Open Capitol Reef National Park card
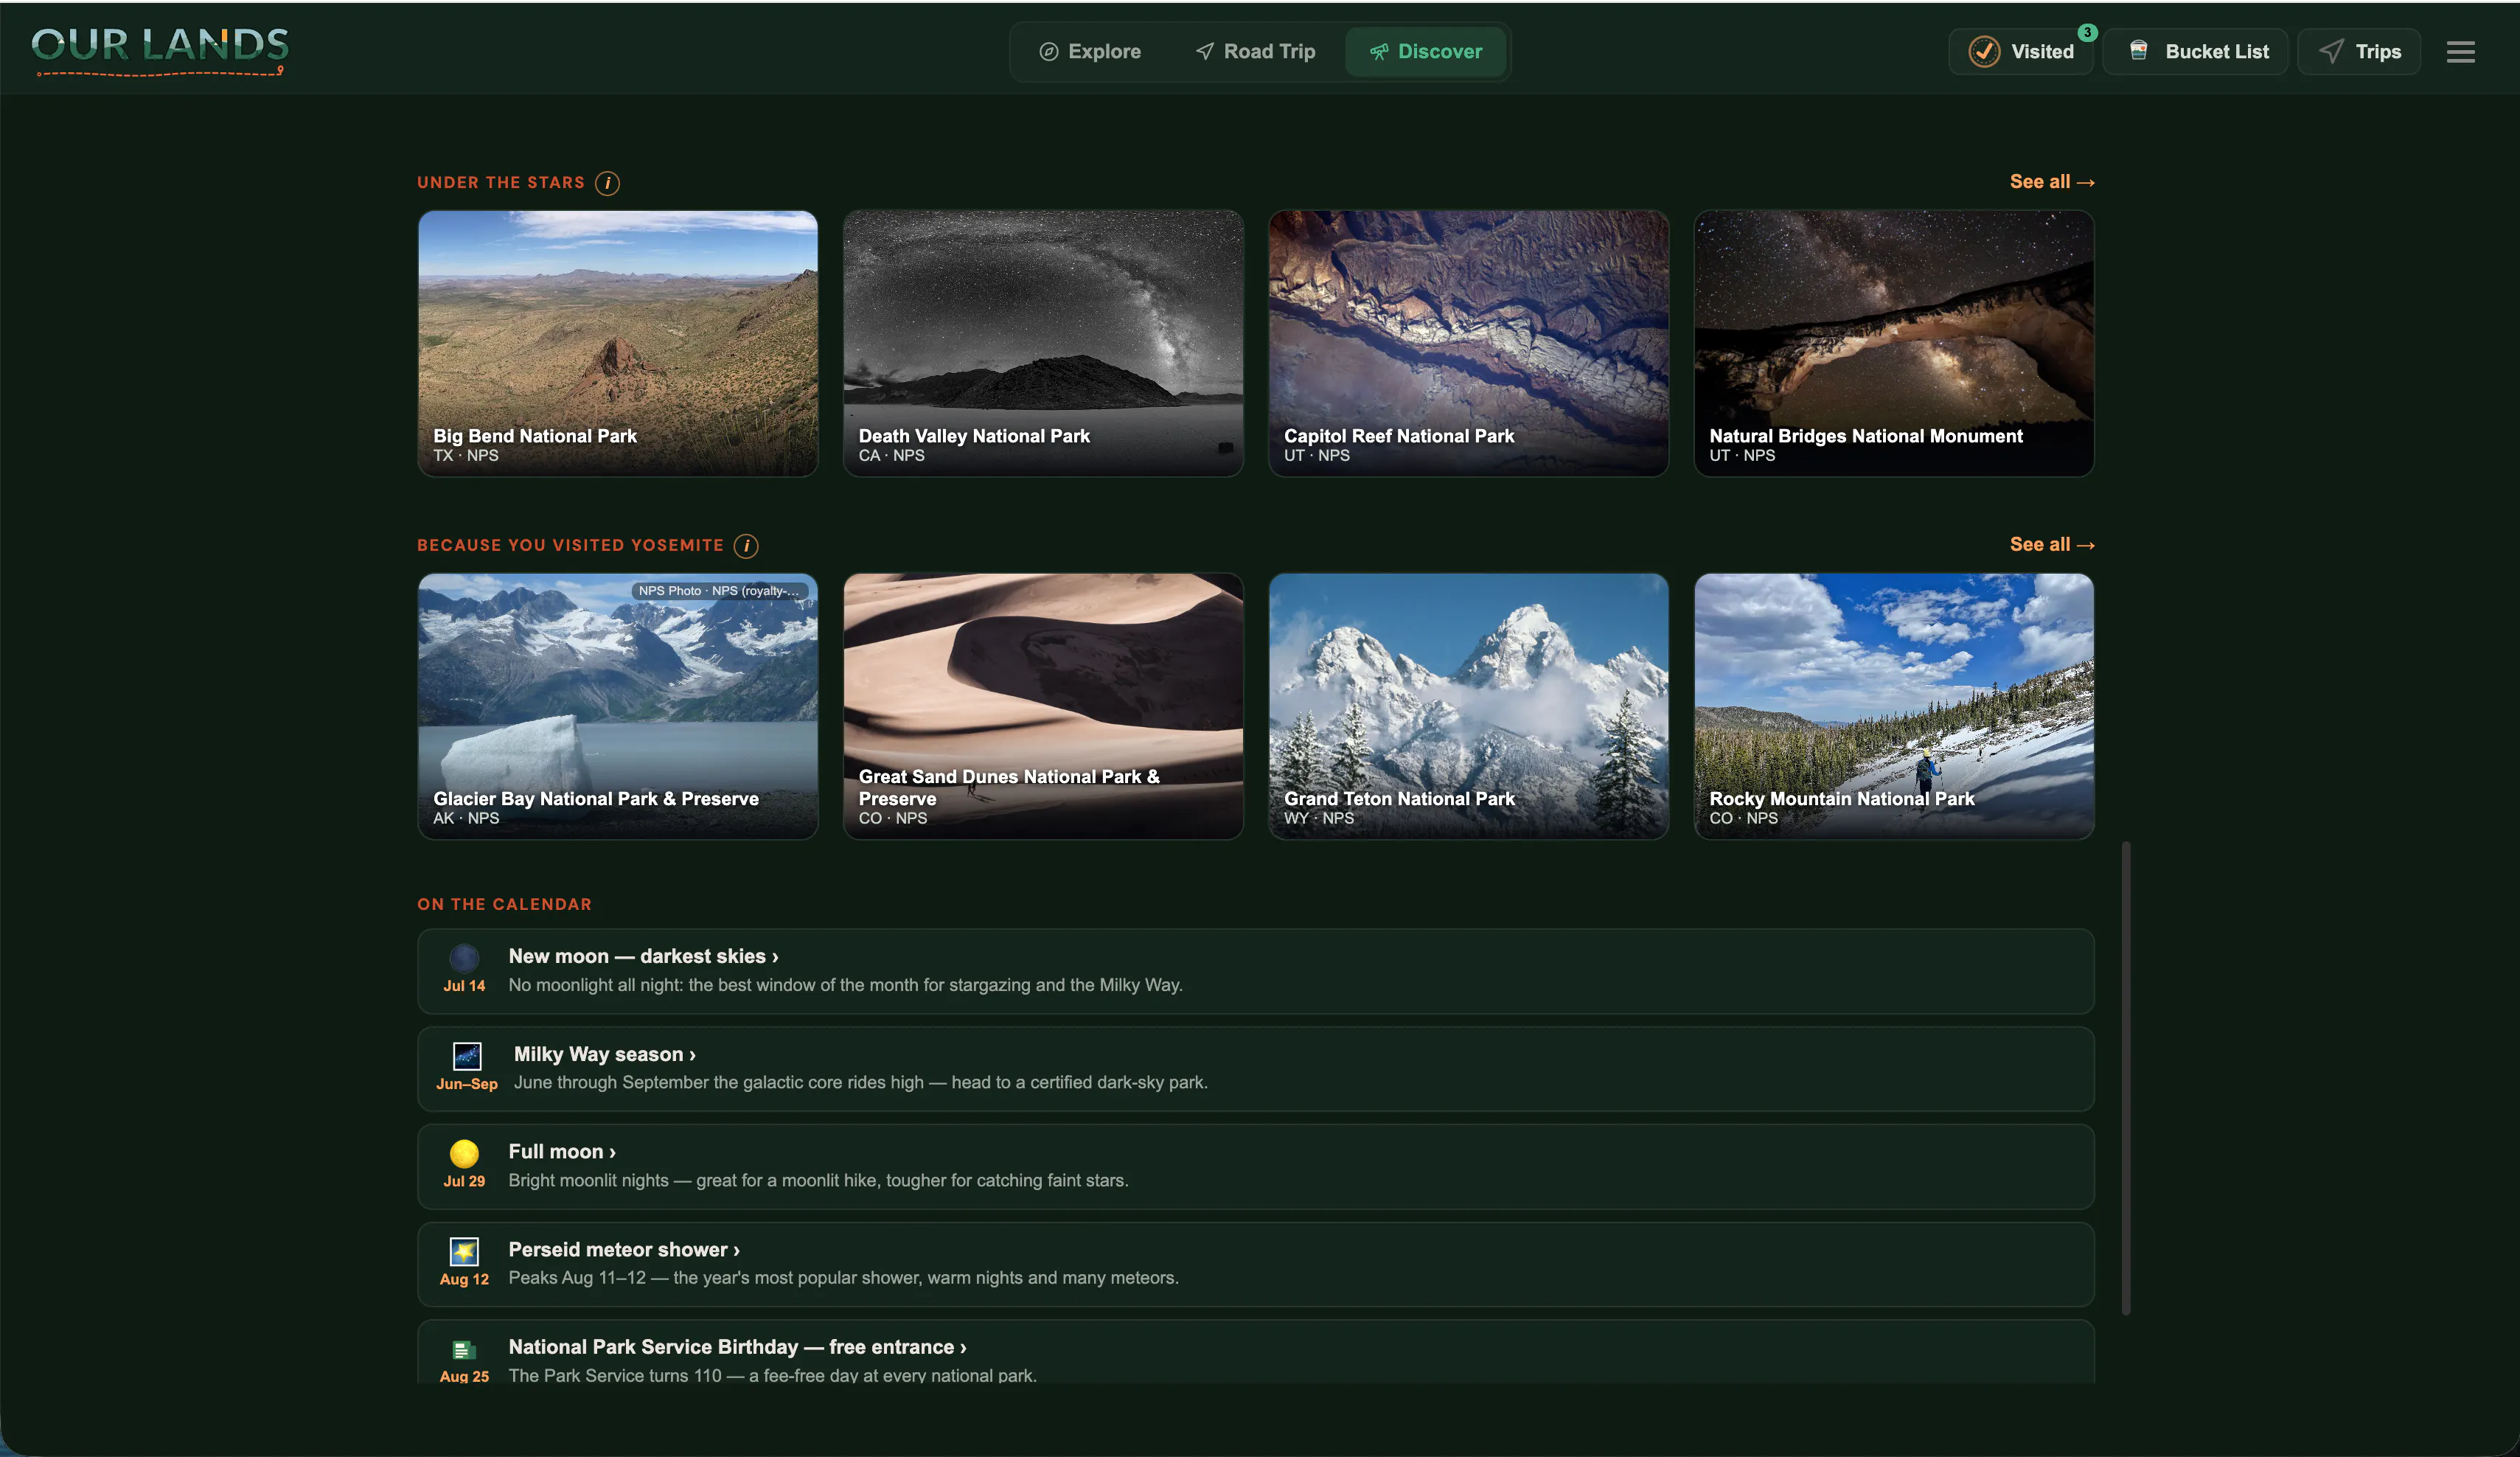 tap(1468, 343)
